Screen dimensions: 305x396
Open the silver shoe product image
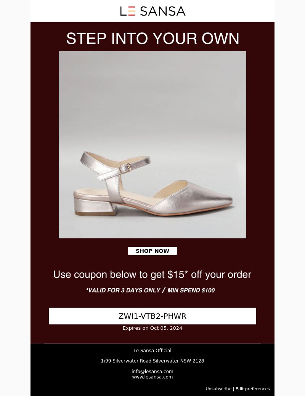(x=152, y=145)
